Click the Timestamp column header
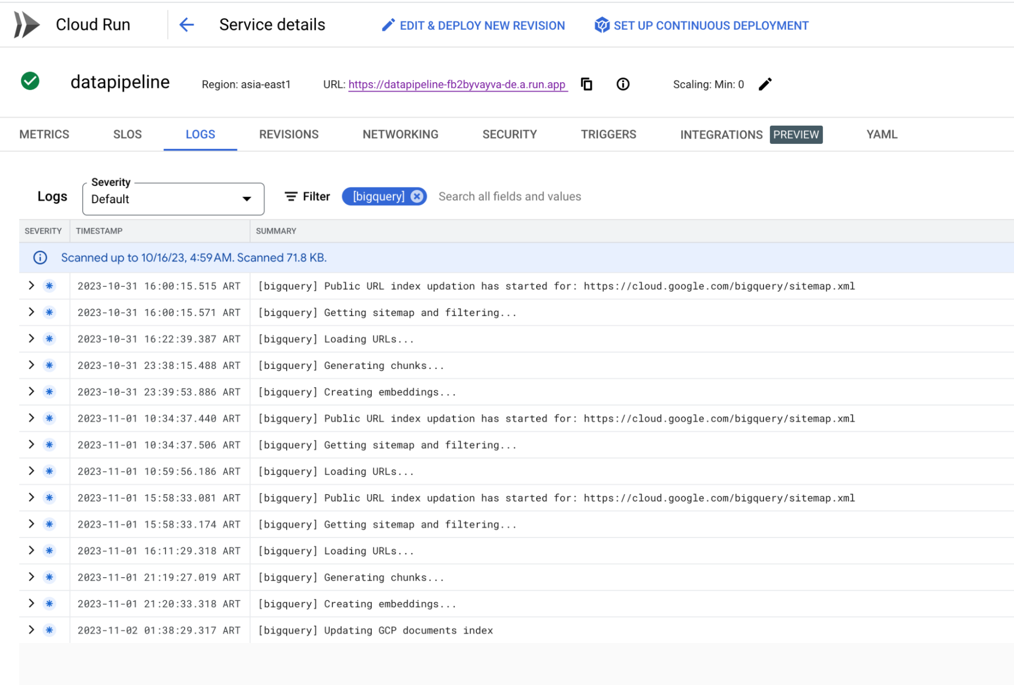Screen dimensions: 1014x685 99,231
